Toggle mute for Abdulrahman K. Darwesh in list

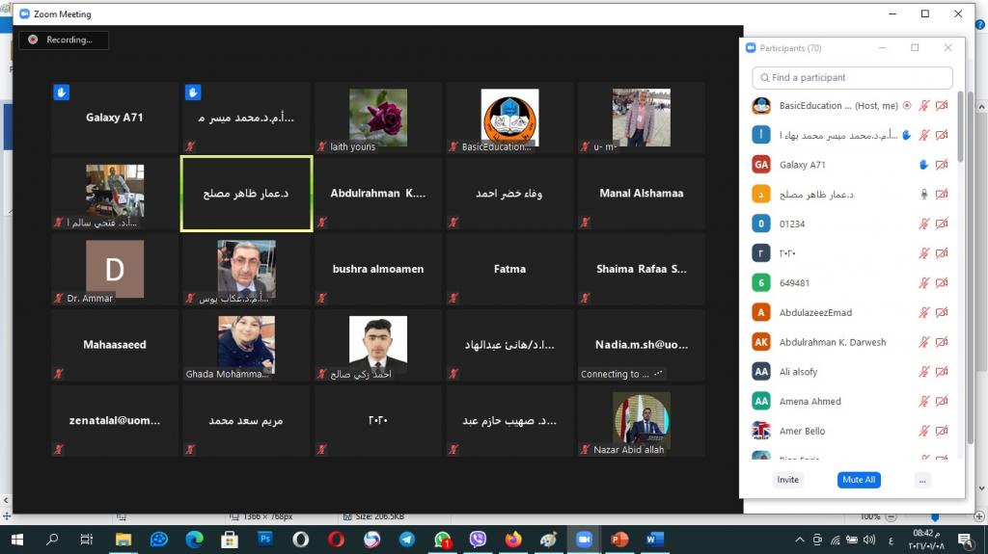(x=923, y=342)
